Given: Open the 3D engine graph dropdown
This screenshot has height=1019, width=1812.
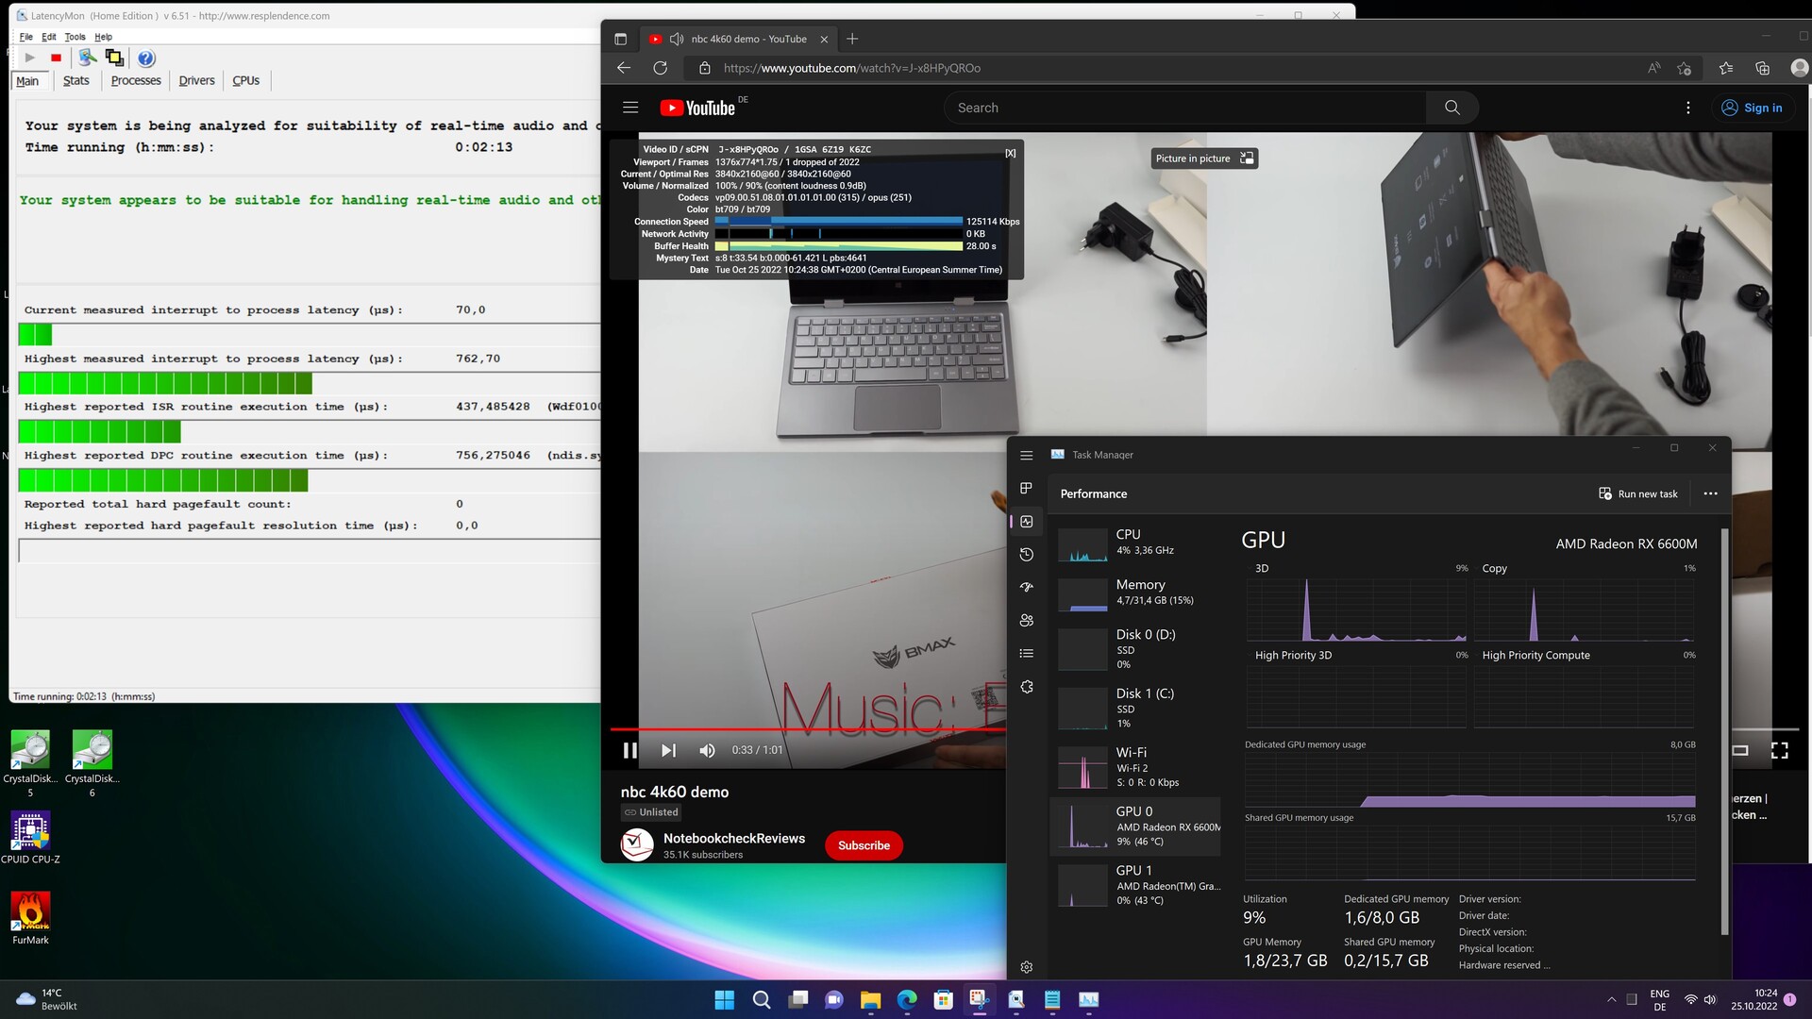Looking at the screenshot, I should click(1262, 569).
